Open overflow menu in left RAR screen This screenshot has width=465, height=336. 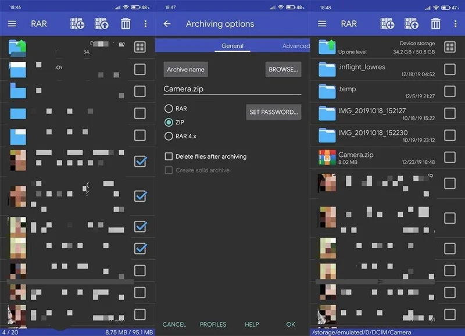[x=145, y=24]
